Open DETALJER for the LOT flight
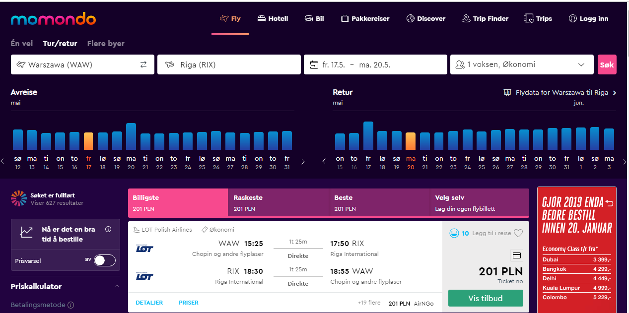 (149, 303)
